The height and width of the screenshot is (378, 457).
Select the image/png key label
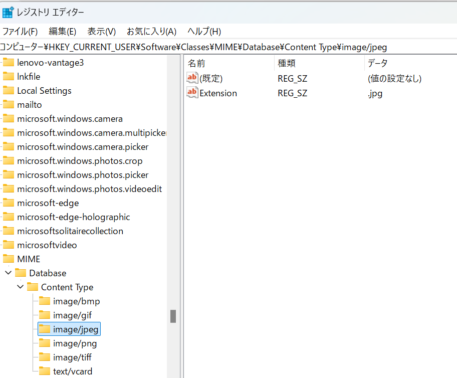pos(75,343)
